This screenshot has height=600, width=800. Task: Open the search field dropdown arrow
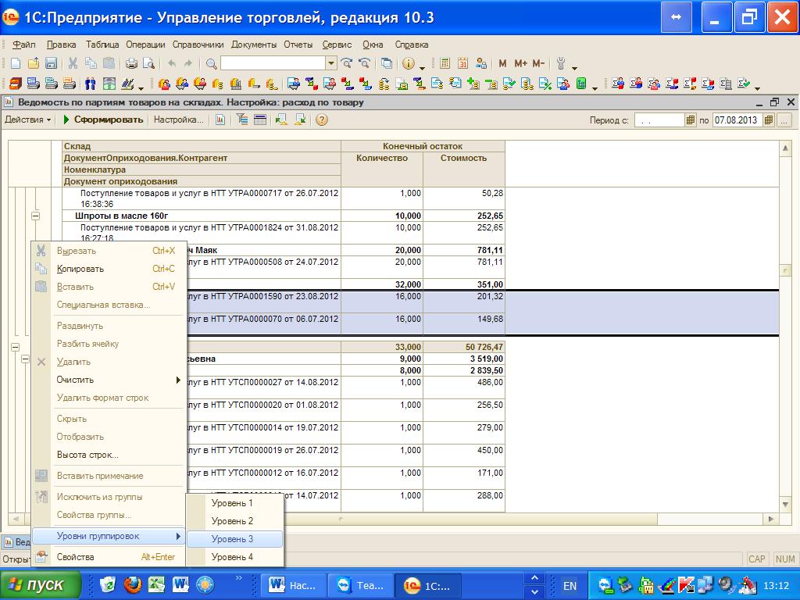tap(331, 63)
